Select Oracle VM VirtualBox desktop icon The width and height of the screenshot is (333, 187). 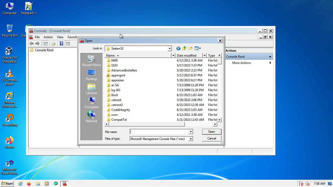[9, 55]
